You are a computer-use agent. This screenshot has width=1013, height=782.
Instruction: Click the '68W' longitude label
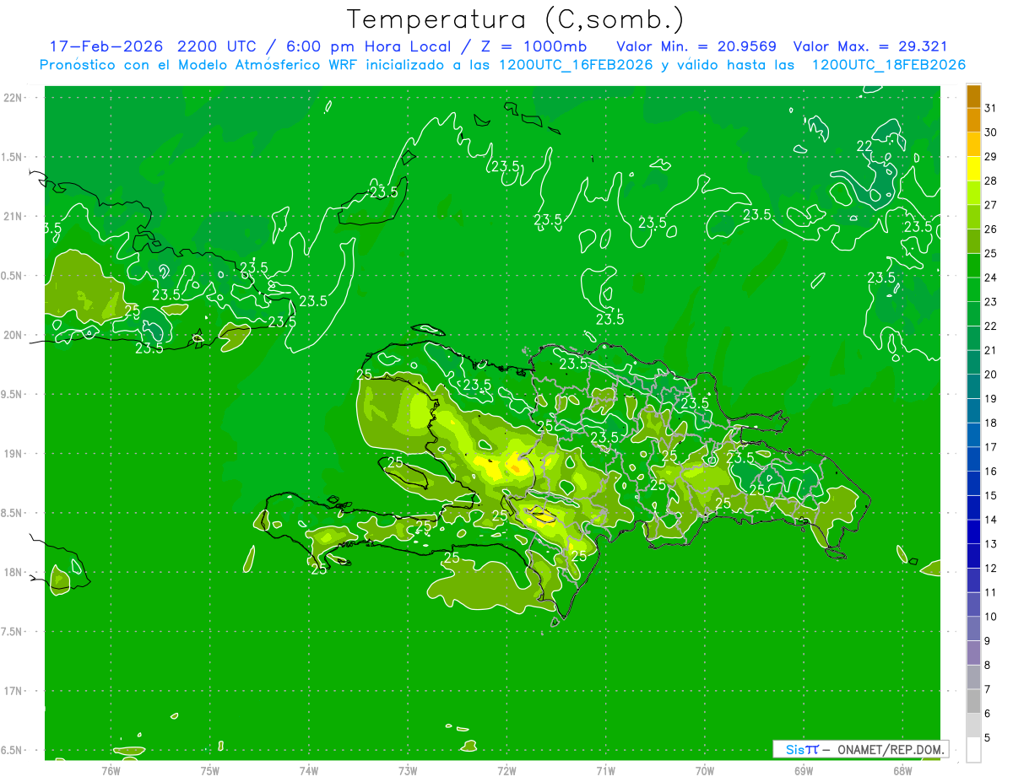(x=902, y=770)
